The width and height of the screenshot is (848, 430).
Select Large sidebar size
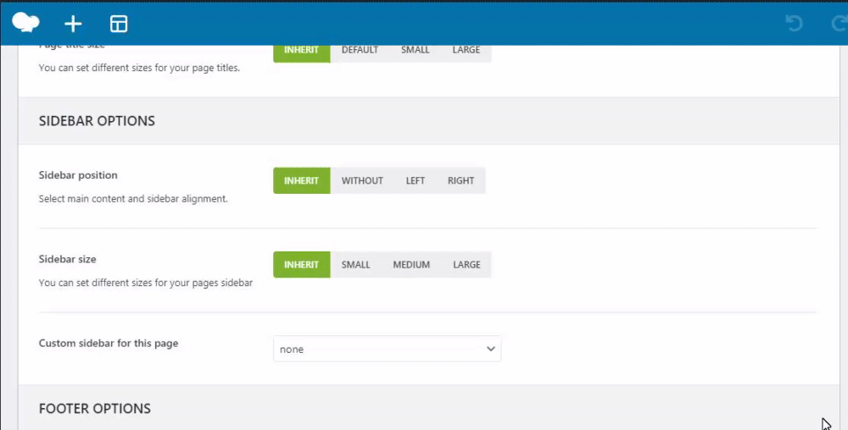466,265
